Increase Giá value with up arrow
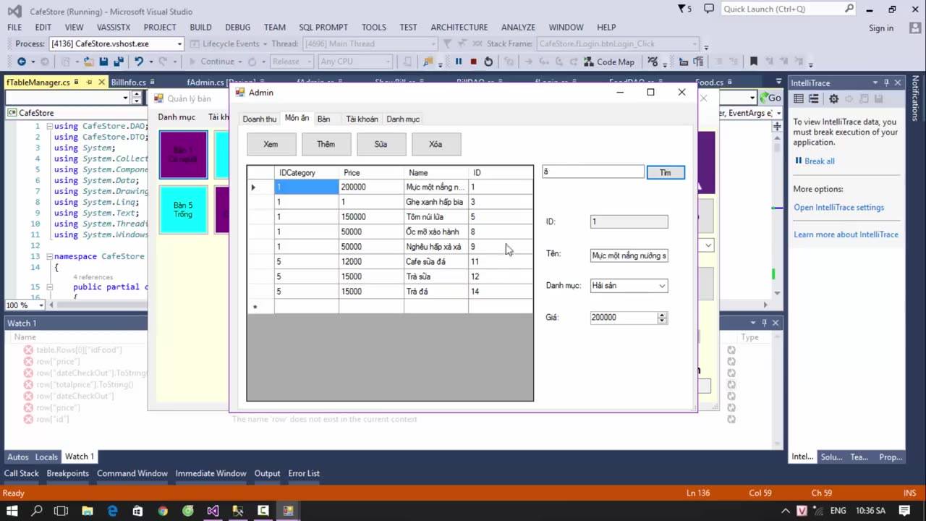This screenshot has height=521, width=926. click(x=662, y=315)
